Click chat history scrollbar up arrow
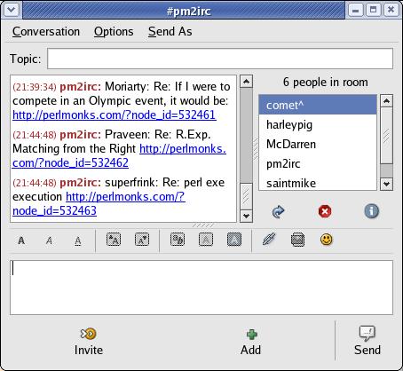This screenshot has width=403, height=371. pos(246,82)
